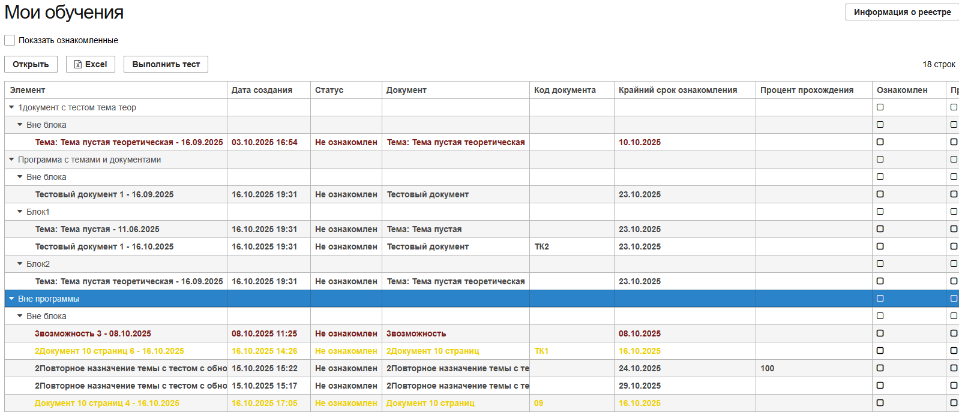Collapse the "1документ с тестом тема теор" group

click(x=11, y=107)
